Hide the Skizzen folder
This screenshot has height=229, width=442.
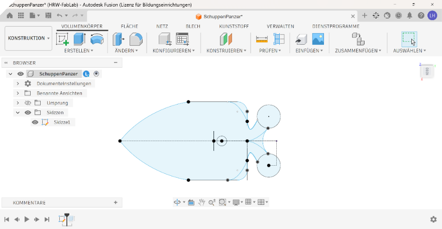(28, 112)
